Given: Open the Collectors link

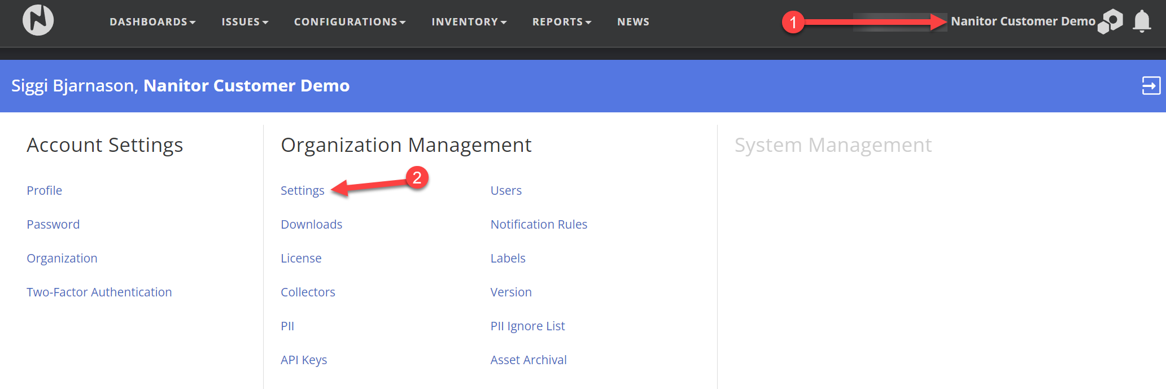Looking at the screenshot, I should (x=308, y=292).
